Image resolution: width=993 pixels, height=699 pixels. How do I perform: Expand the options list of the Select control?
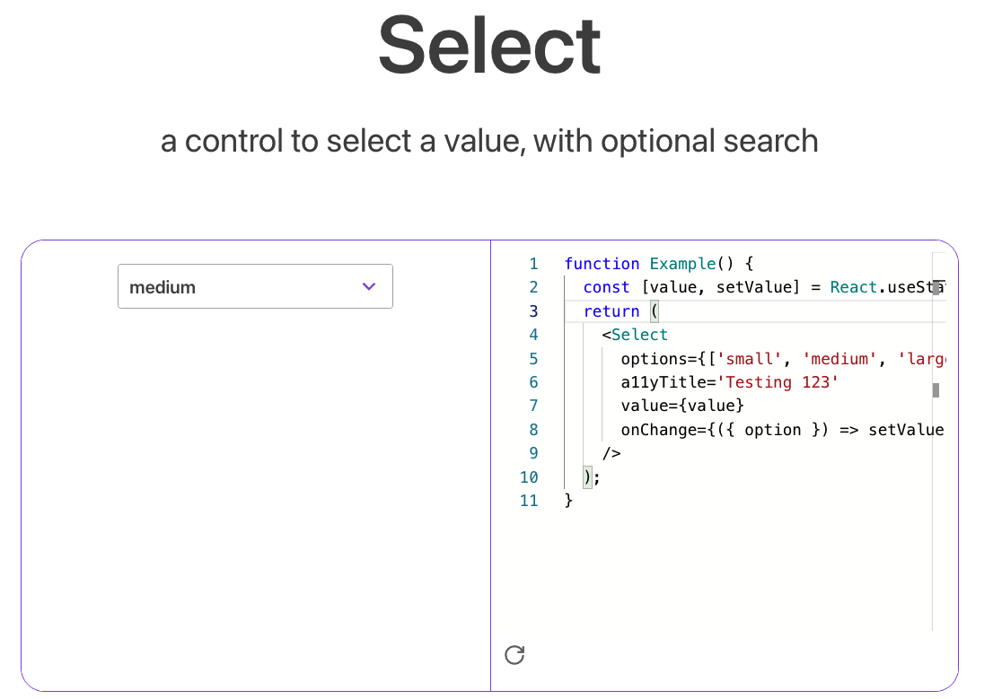255,285
